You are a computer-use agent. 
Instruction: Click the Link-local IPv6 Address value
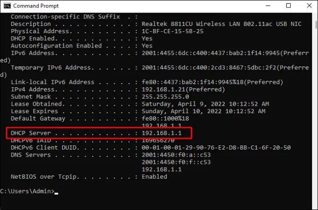click(212, 82)
